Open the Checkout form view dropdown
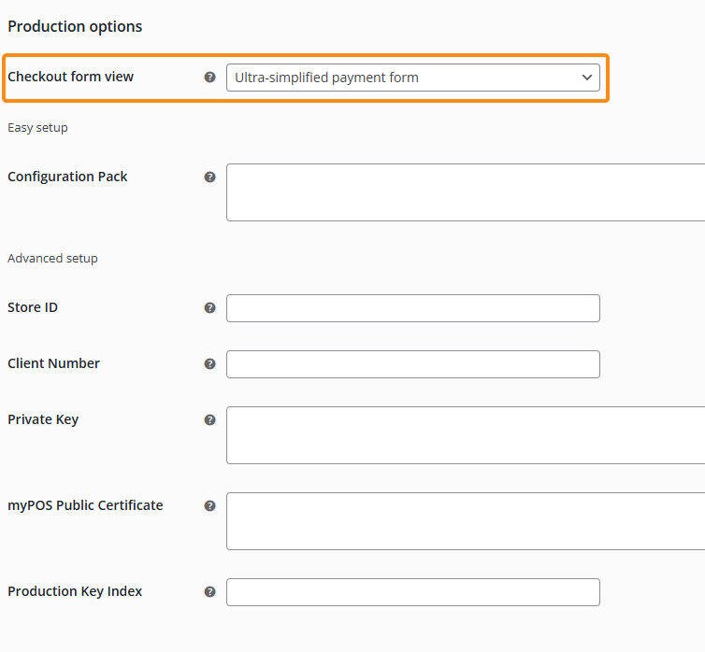705x652 pixels. pyautogui.click(x=412, y=78)
